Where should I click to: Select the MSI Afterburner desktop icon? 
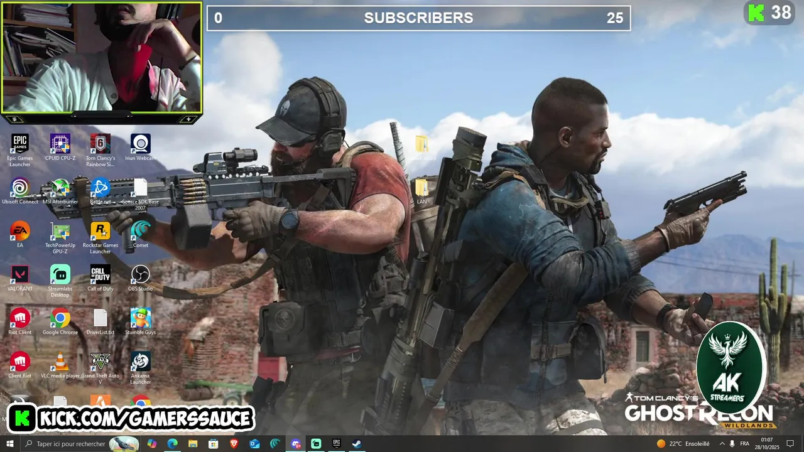click(60, 191)
